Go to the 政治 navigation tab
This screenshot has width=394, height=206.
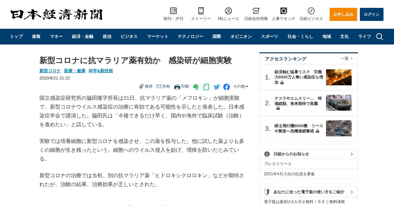(x=107, y=37)
